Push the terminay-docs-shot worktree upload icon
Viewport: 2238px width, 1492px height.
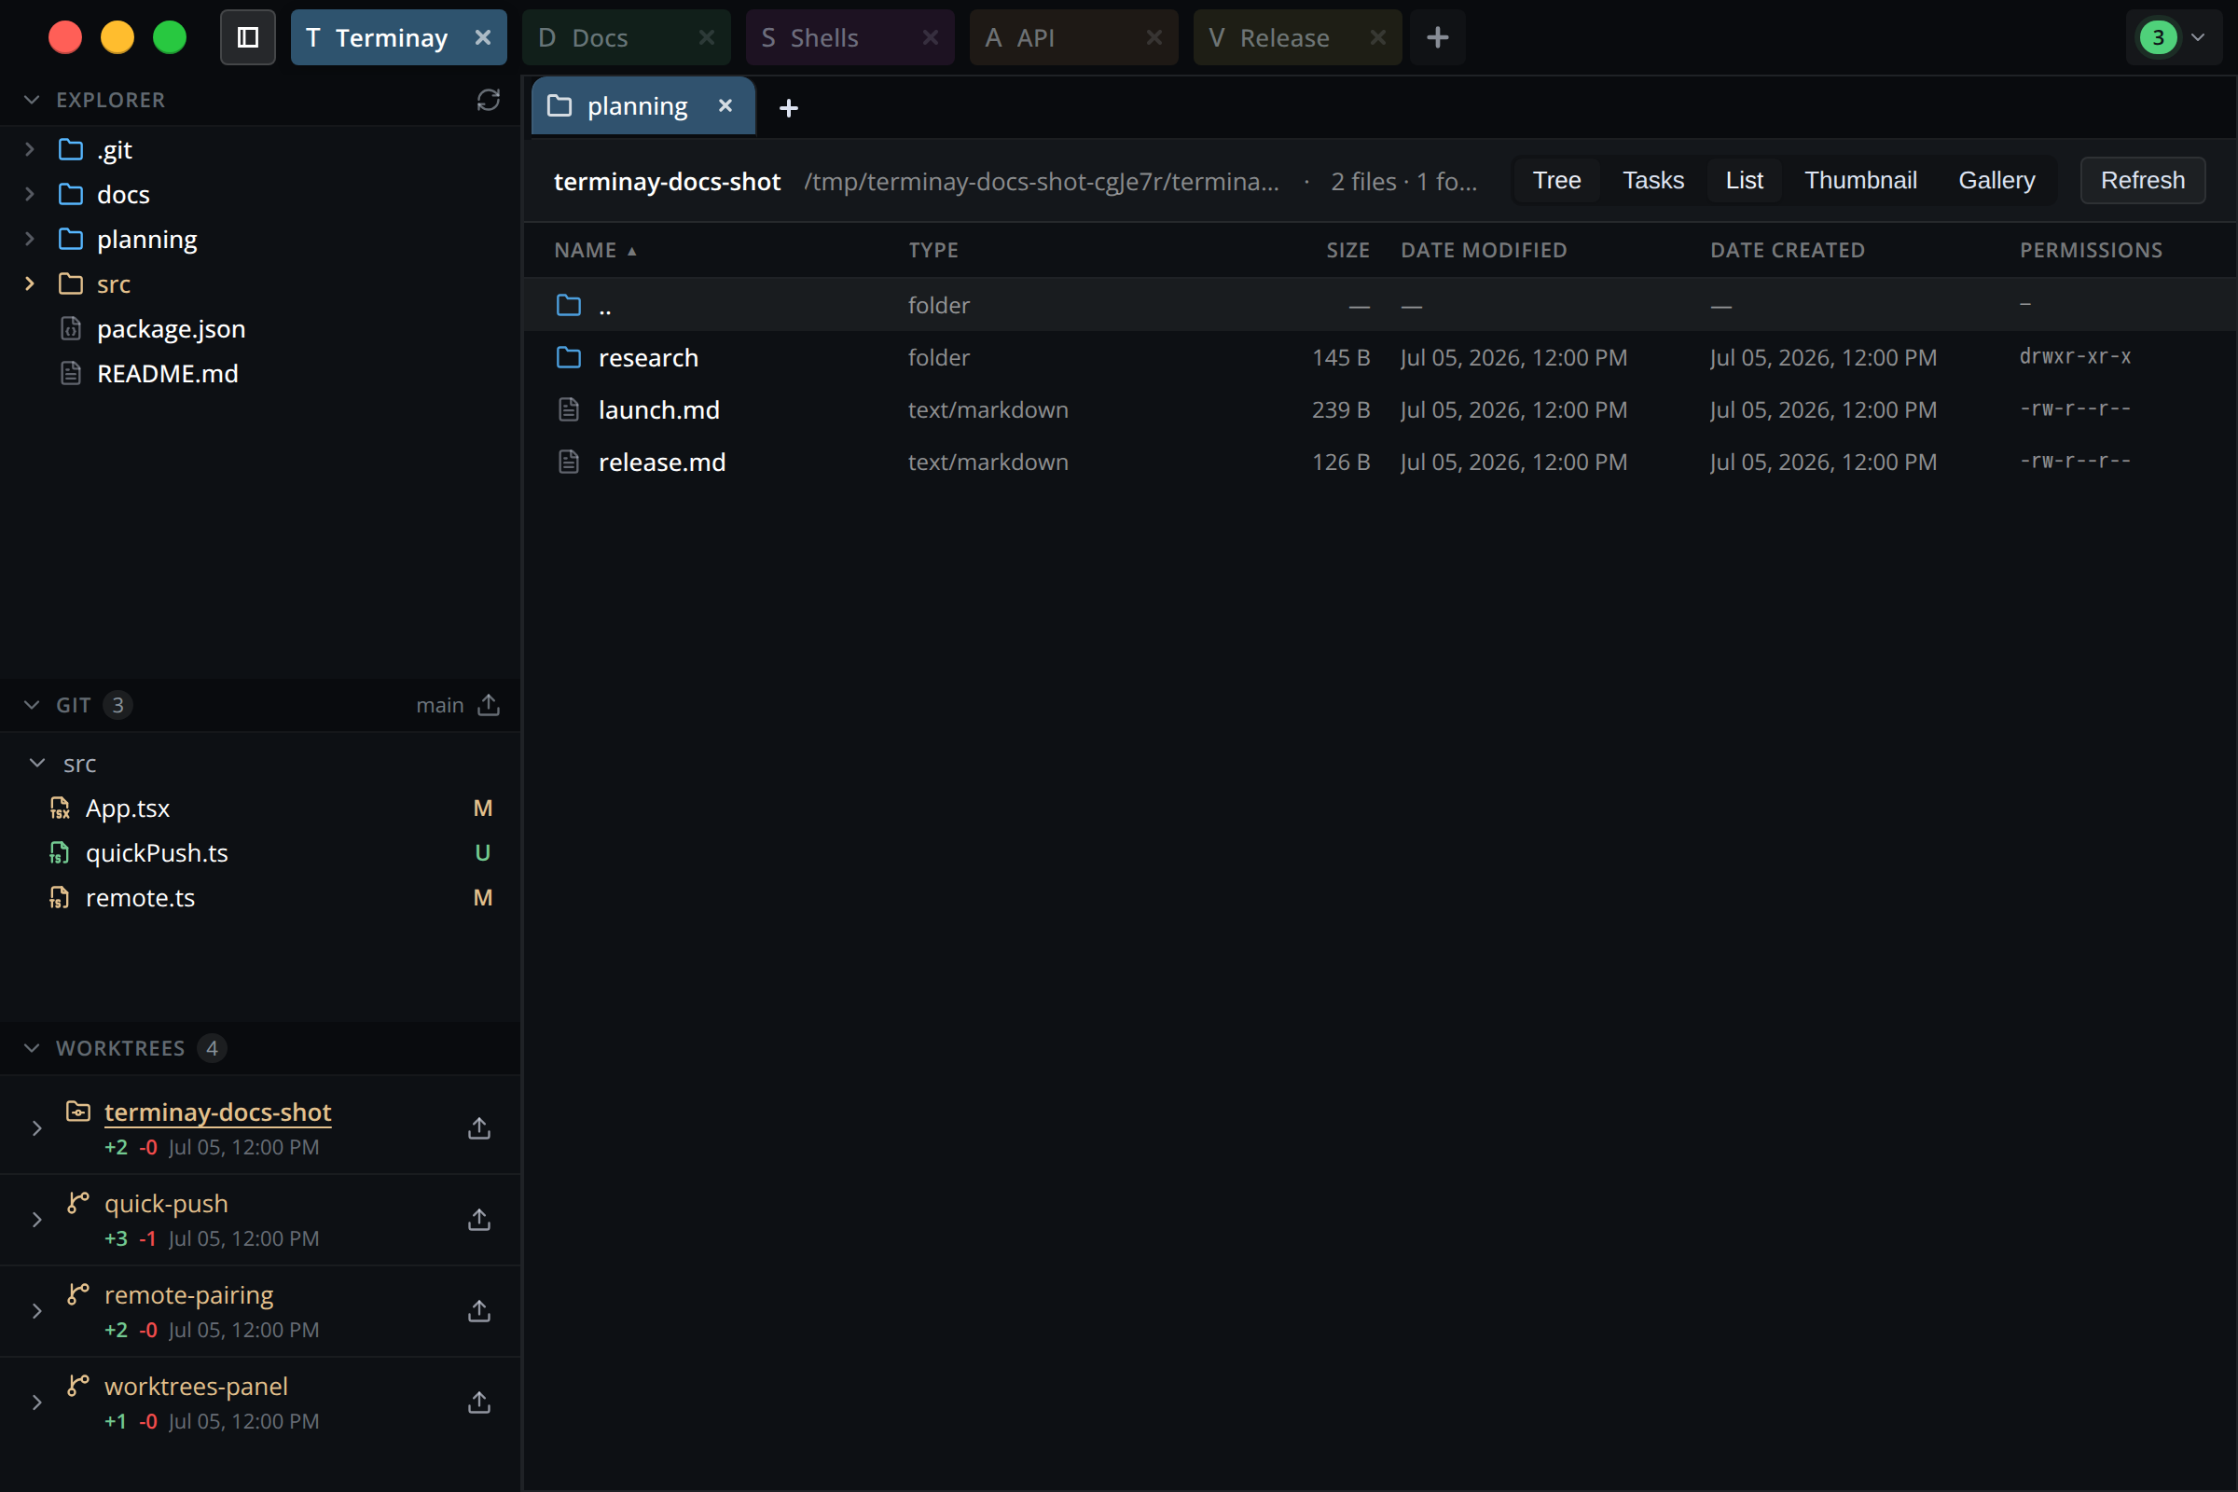click(x=479, y=1128)
